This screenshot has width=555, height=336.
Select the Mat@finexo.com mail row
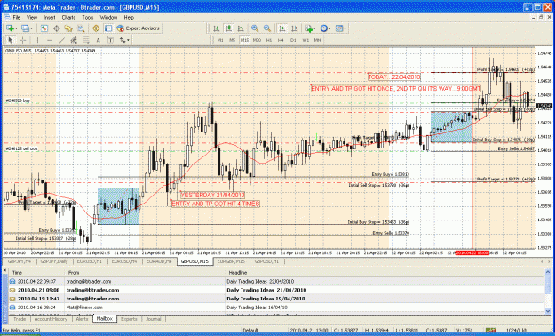(x=276, y=308)
